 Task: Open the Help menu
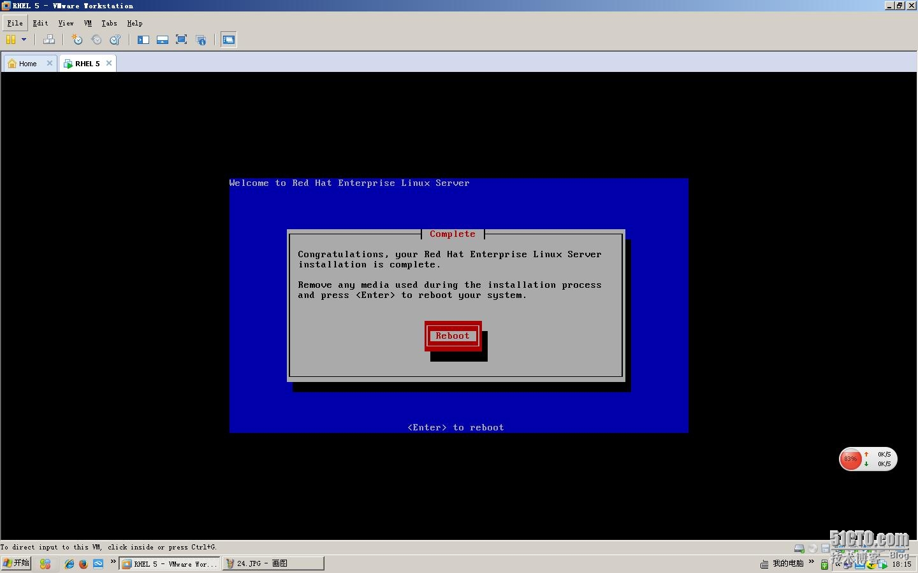point(135,23)
